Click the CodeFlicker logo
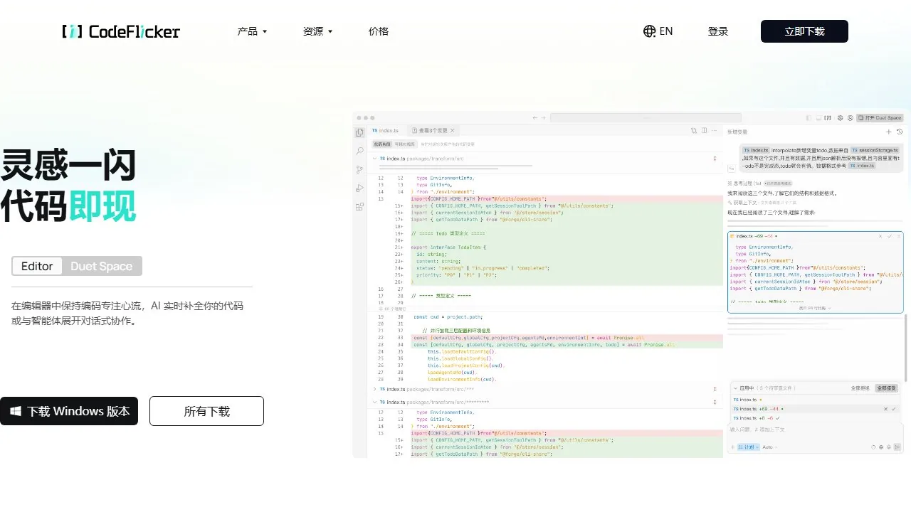The height and width of the screenshot is (512, 911). (121, 31)
